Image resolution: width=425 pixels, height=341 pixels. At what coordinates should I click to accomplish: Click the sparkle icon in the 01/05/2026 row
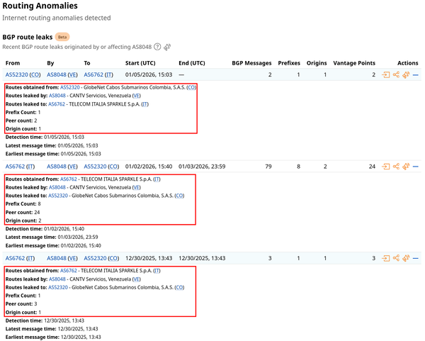coord(406,74)
